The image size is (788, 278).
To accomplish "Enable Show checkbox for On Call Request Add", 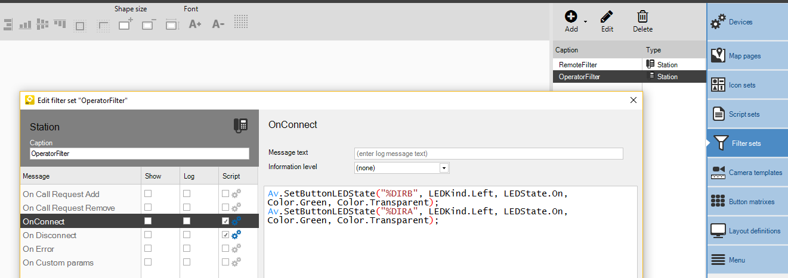I will point(148,194).
